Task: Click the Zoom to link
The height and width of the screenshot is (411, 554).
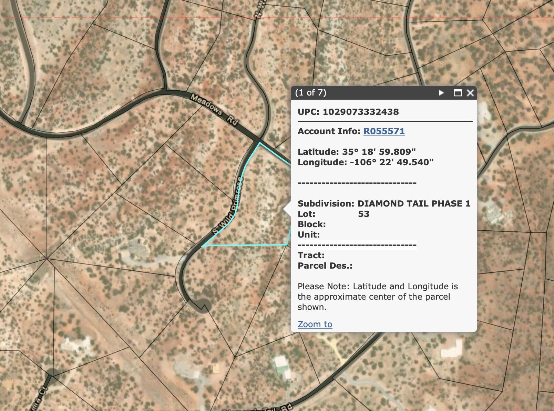Action: 315,324
